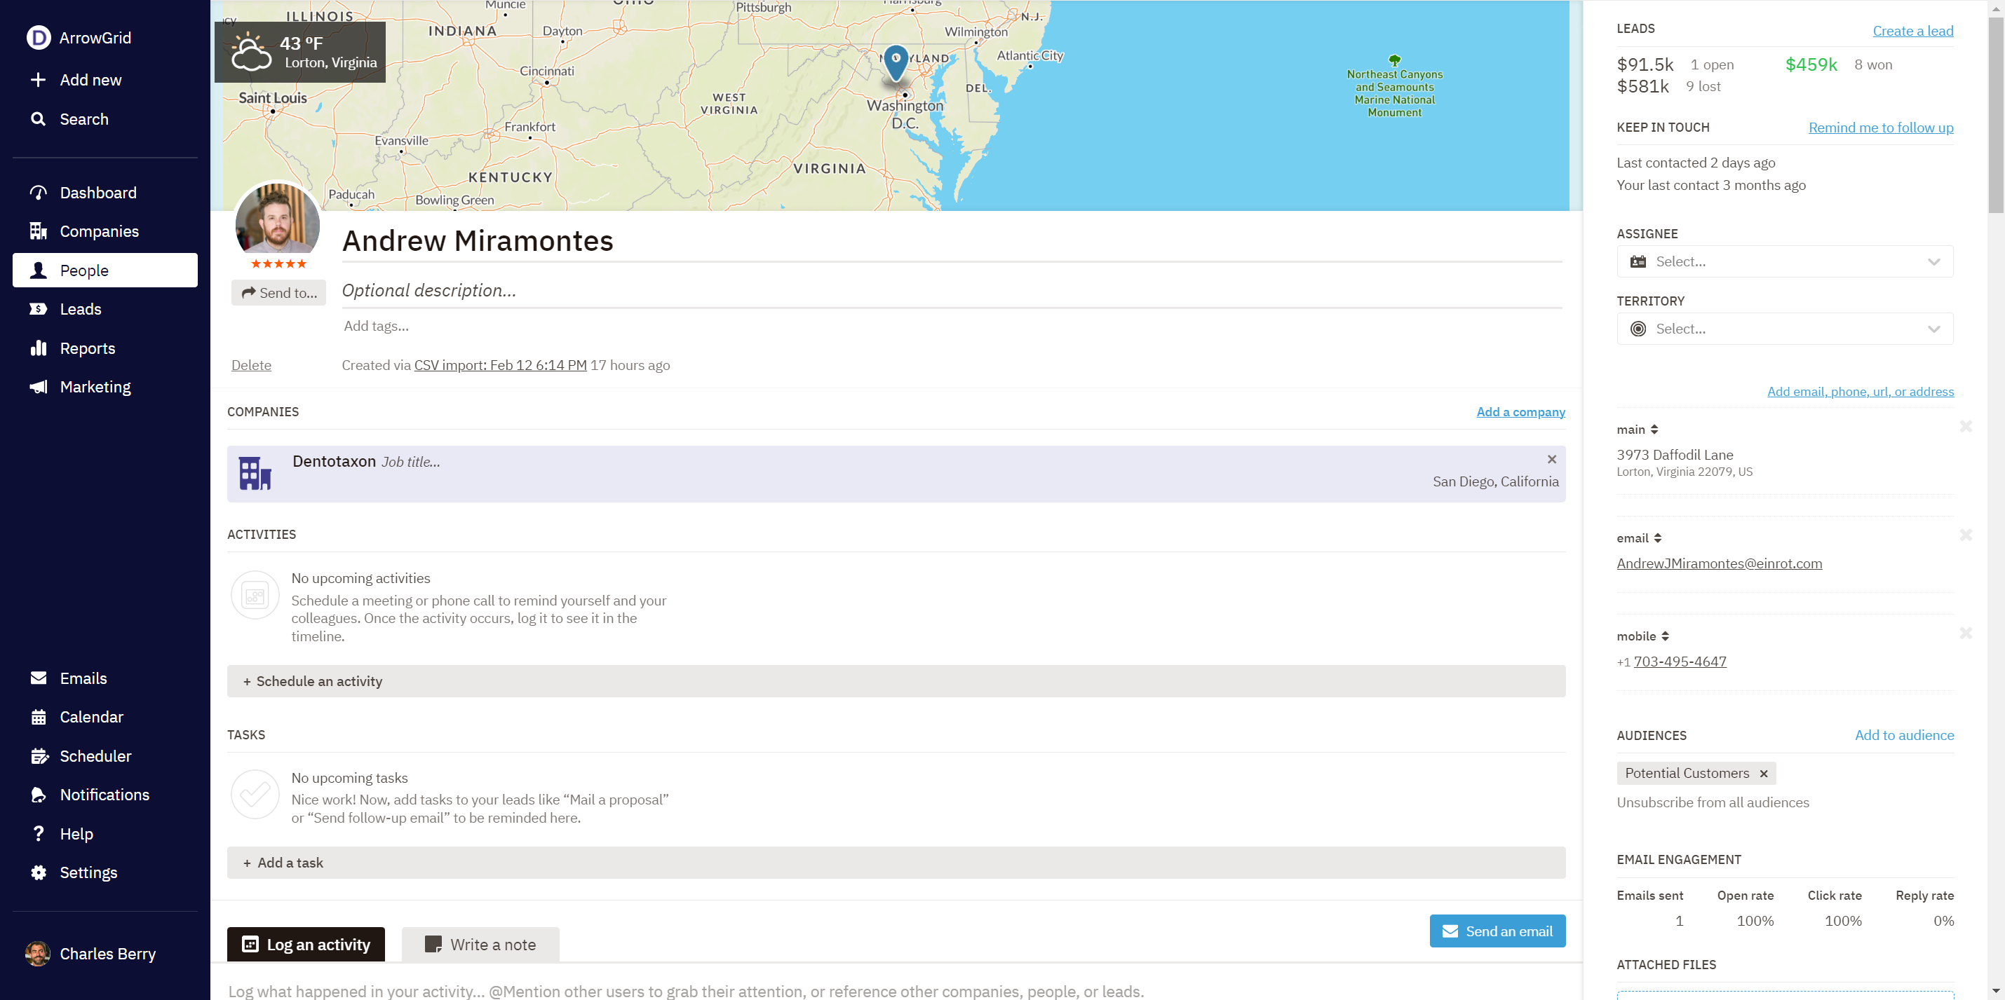The height and width of the screenshot is (1000, 2005).
Task: Click the Add tags input field
Action: [x=376, y=327]
